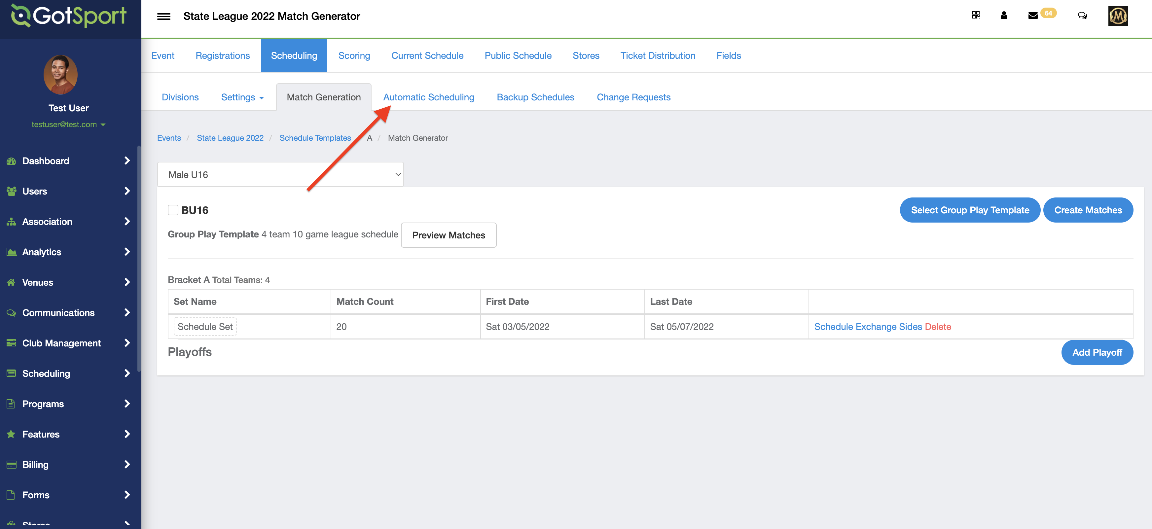Image resolution: width=1152 pixels, height=529 pixels.
Task: Open the Settings dropdown tab
Action: click(242, 97)
